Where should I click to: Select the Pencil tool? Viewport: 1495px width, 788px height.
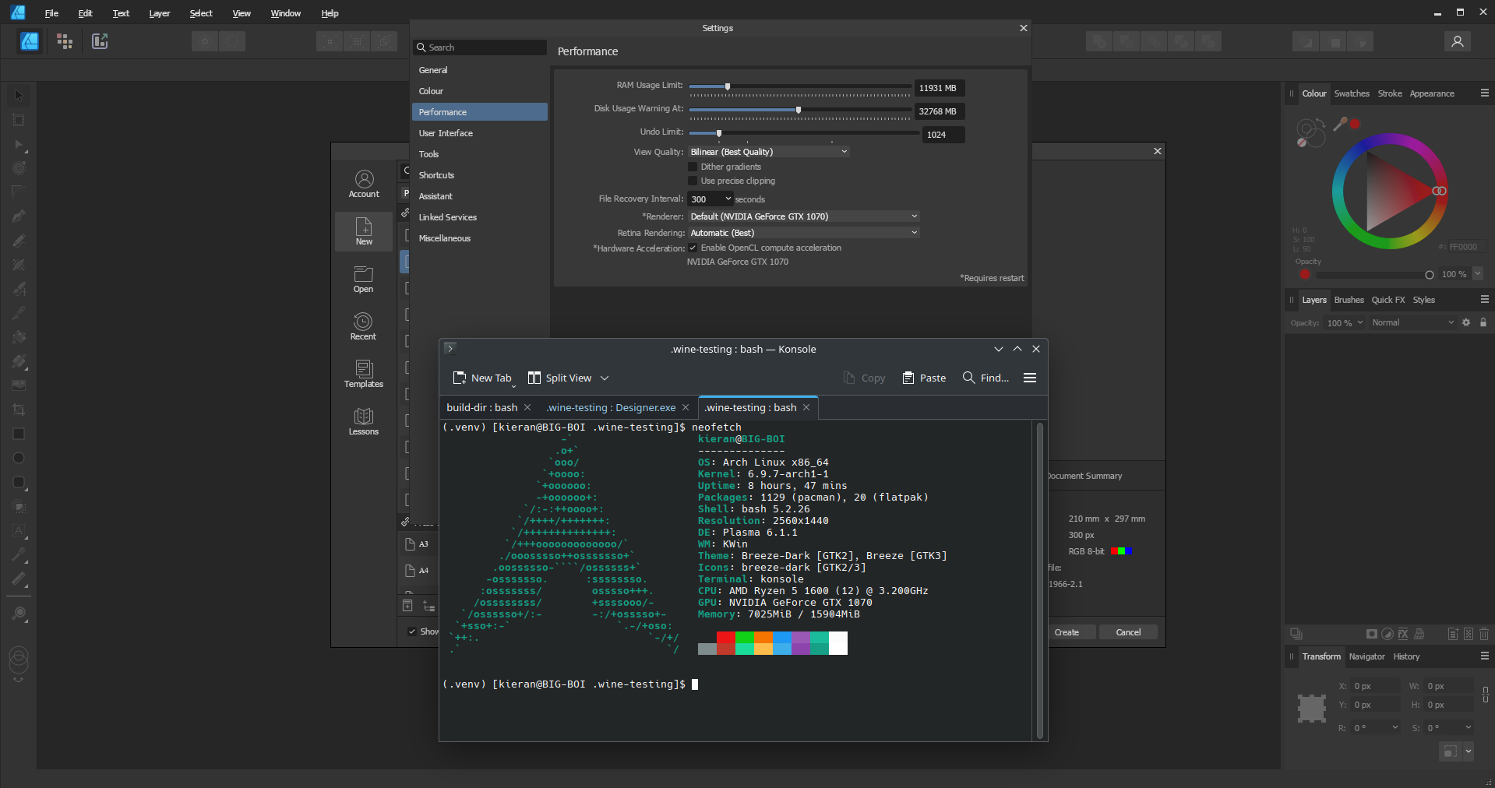click(19, 241)
